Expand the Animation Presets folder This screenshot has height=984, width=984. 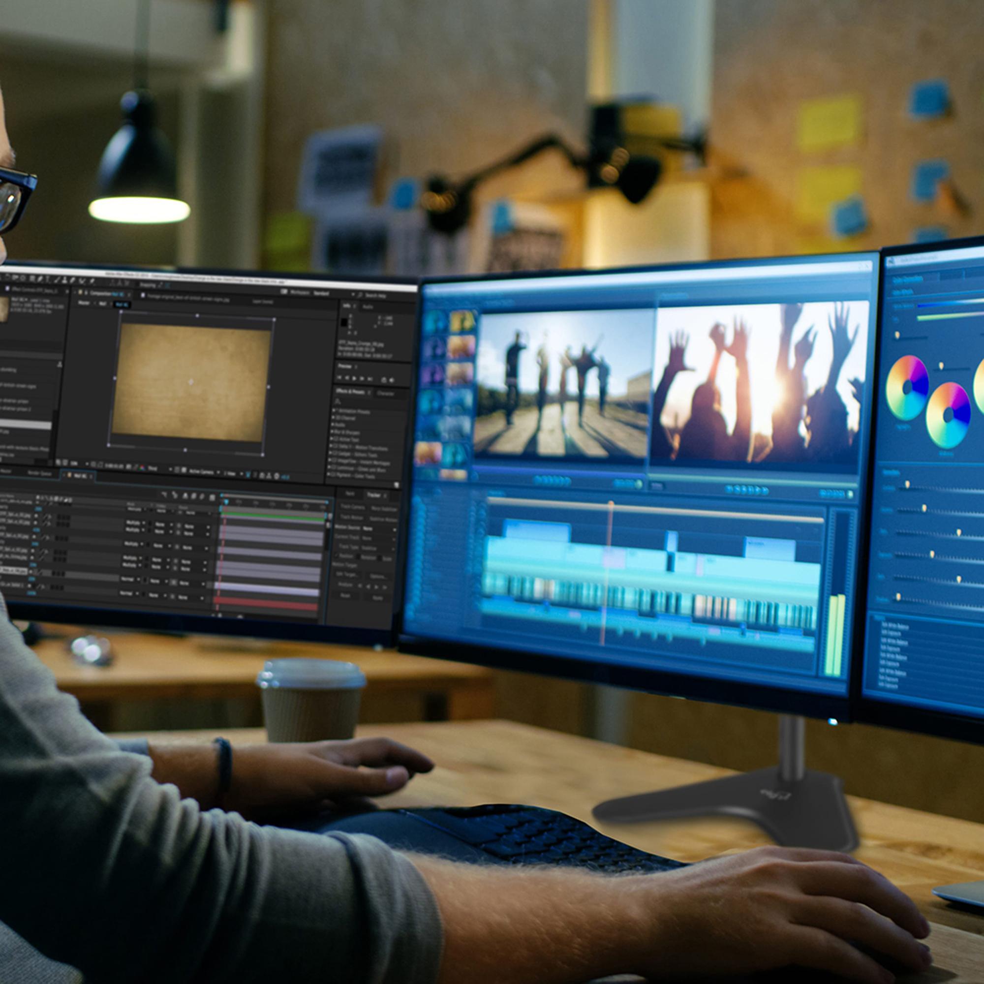(334, 410)
